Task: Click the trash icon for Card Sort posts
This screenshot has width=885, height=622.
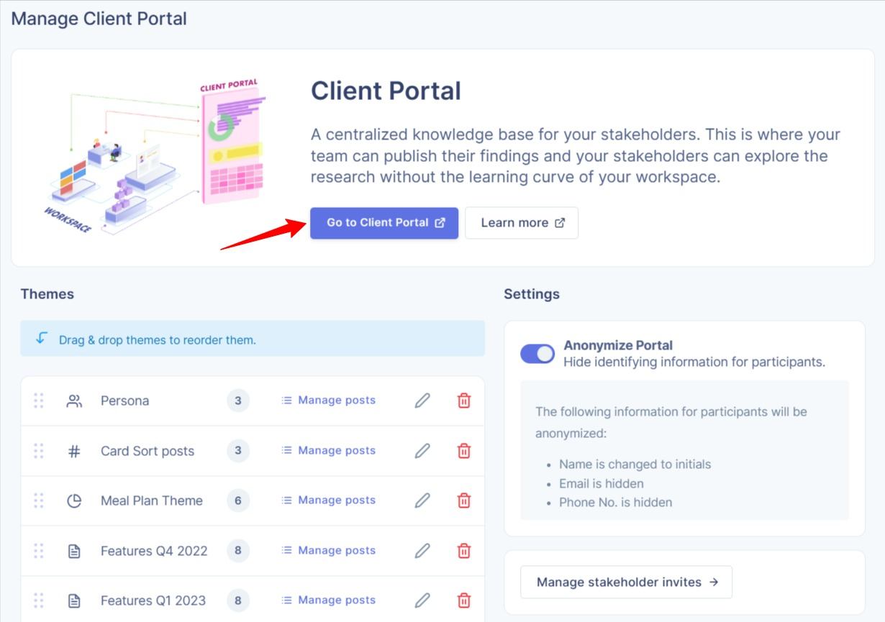Action: pyautogui.click(x=464, y=451)
